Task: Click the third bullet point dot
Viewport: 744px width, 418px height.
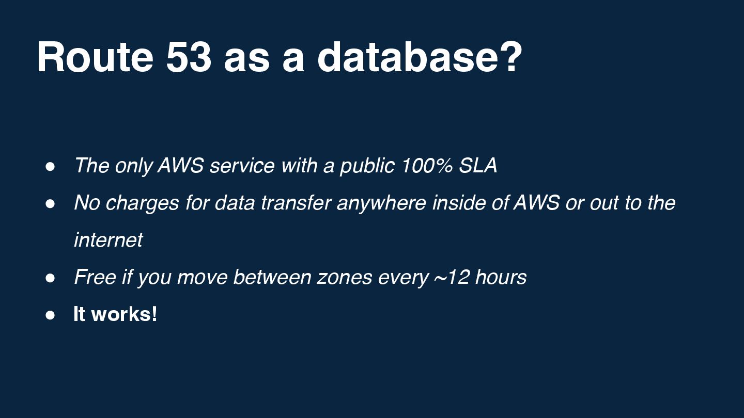Action: point(50,278)
